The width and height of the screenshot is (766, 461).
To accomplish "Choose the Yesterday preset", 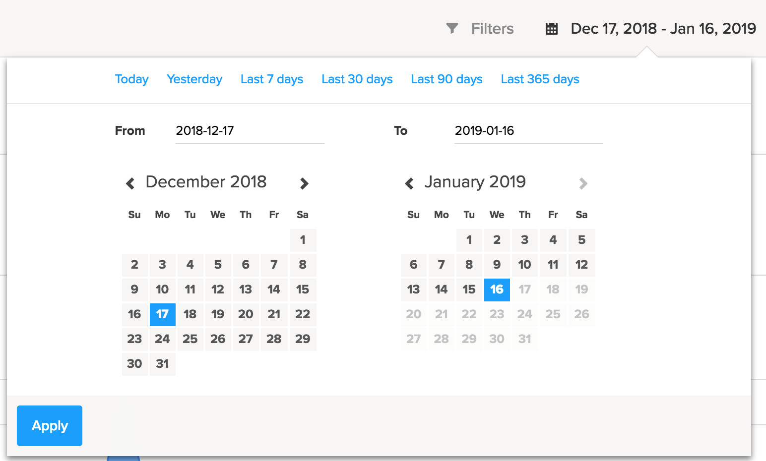I will click(194, 79).
